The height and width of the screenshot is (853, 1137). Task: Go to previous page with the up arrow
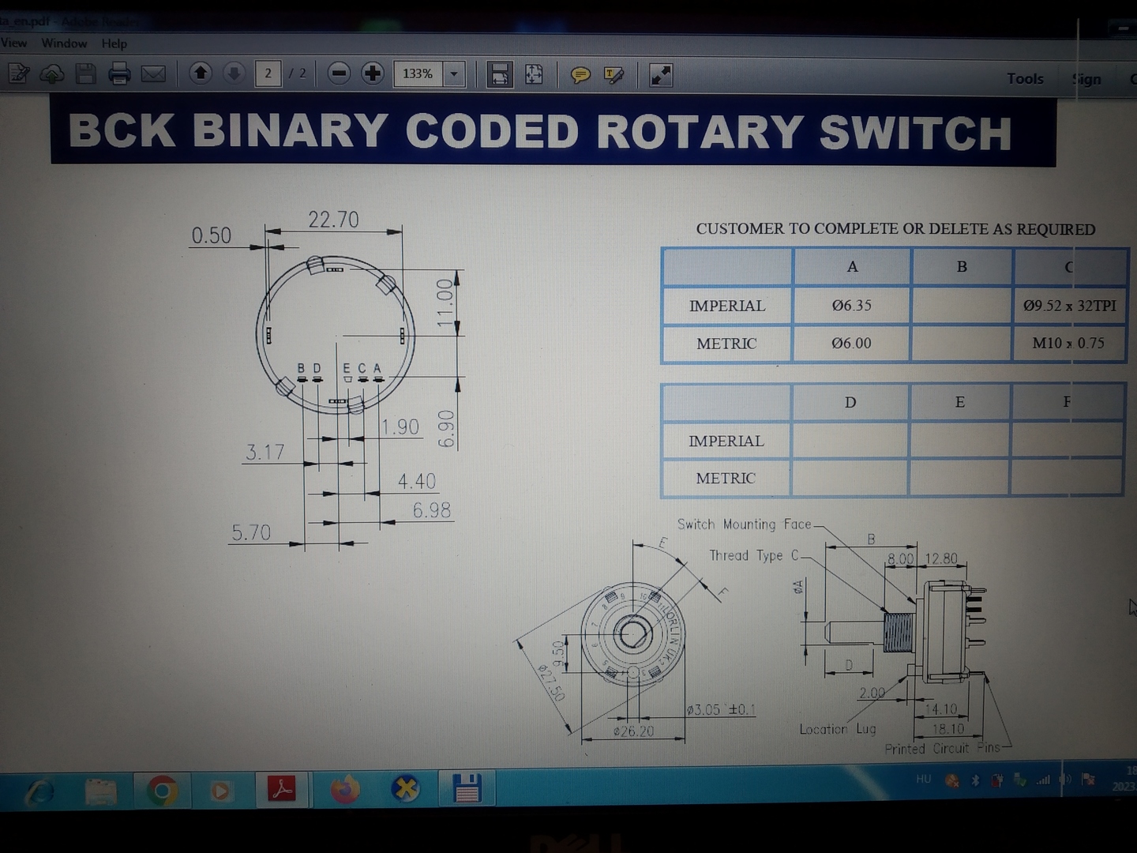pyautogui.click(x=201, y=73)
